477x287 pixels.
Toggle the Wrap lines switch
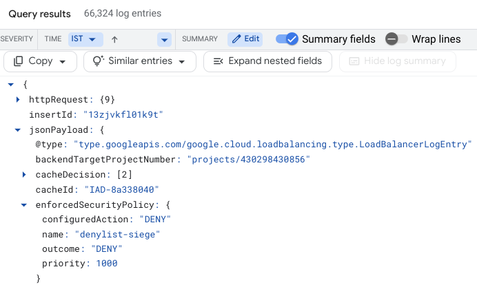[x=396, y=39]
